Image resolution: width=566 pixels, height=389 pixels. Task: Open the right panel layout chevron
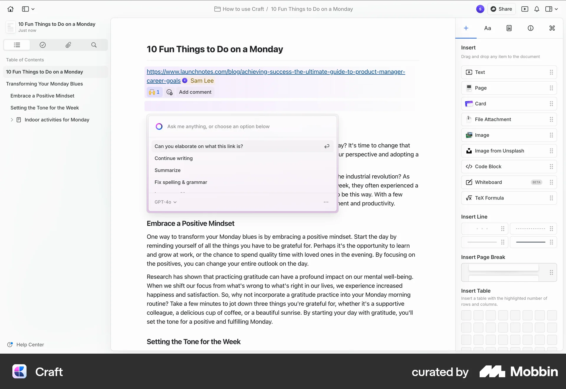tap(556, 9)
